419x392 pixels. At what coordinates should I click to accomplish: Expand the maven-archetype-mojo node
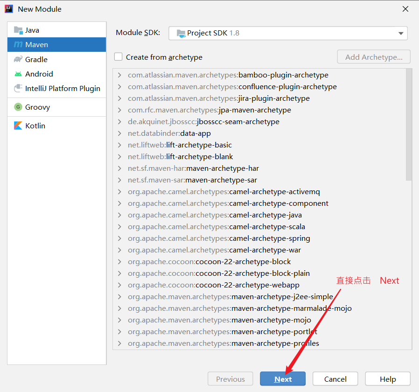(x=120, y=320)
